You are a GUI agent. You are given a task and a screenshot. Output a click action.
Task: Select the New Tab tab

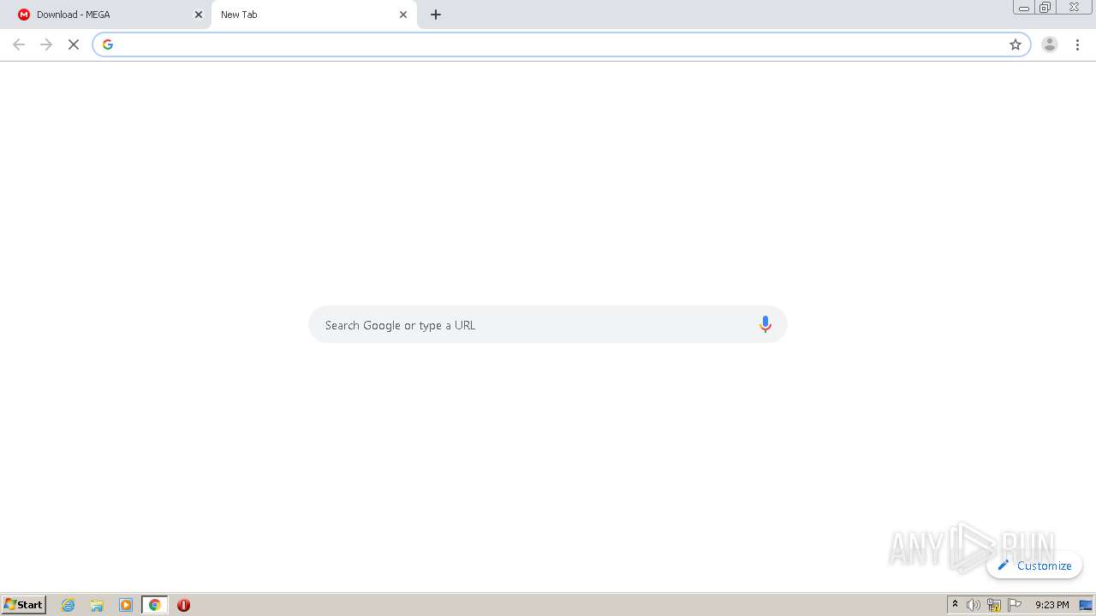314,15
